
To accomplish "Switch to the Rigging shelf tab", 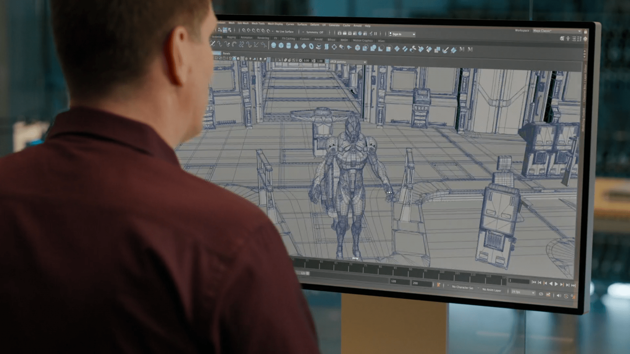I will pyautogui.click(x=231, y=37).
